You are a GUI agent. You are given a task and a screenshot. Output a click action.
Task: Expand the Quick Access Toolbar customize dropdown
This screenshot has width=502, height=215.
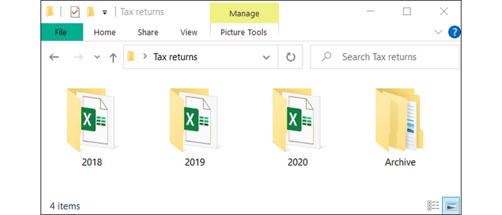(x=105, y=12)
